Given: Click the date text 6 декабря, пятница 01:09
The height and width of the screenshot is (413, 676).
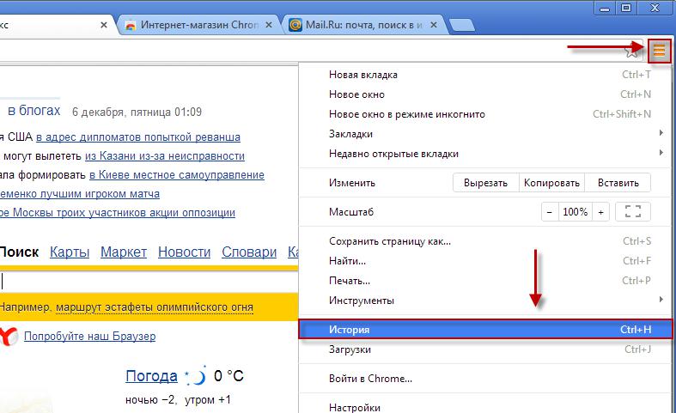Looking at the screenshot, I should [137, 112].
